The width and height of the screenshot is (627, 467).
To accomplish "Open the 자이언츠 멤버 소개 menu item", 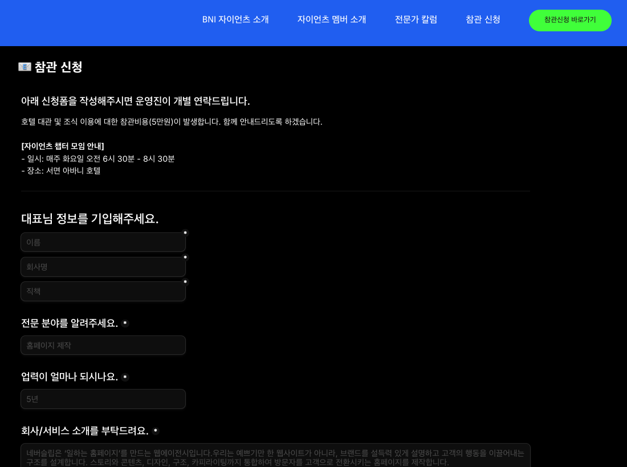I will [332, 19].
